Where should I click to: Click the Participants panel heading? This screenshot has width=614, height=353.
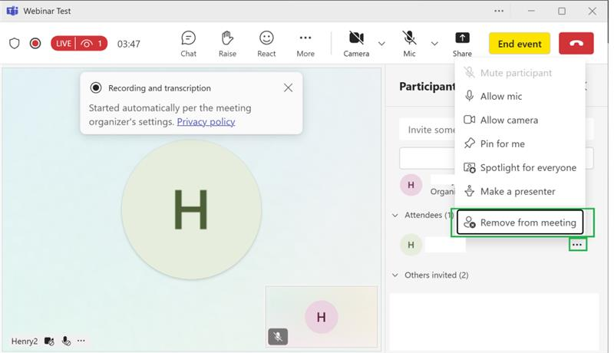(x=427, y=86)
